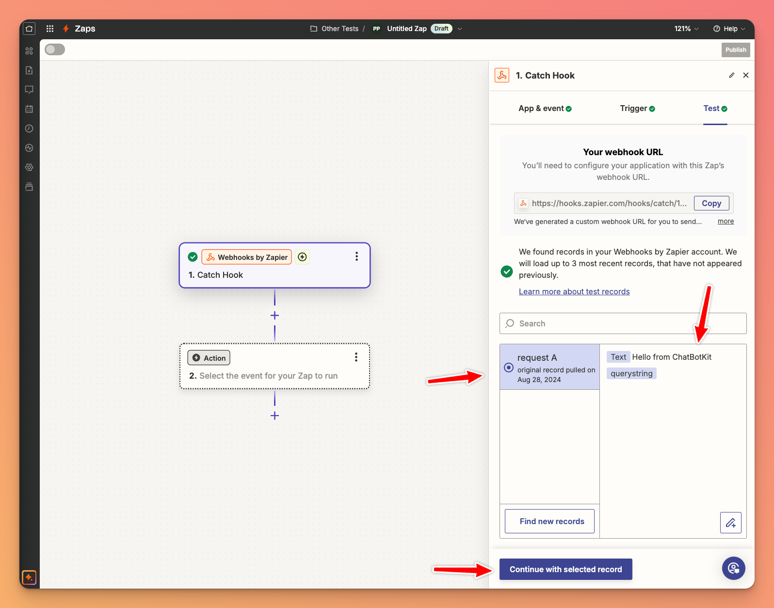The image size is (774, 608).
Task: Open the Catch Hook step three-dot menu
Action: [356, 256]
